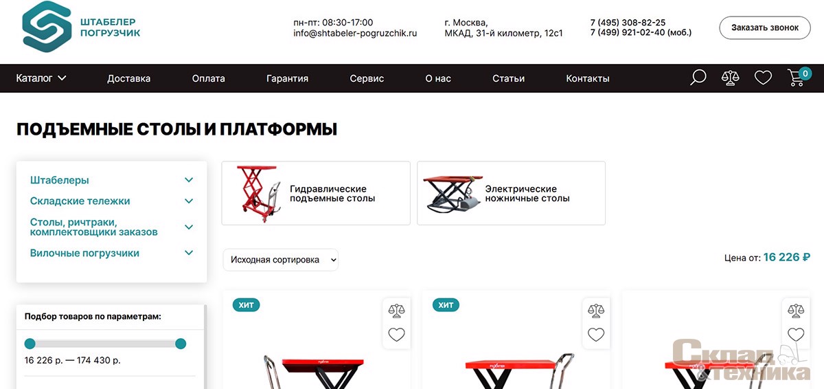Add first product to comparison scales
The image size is (824, 389).
tap(396, 311)
